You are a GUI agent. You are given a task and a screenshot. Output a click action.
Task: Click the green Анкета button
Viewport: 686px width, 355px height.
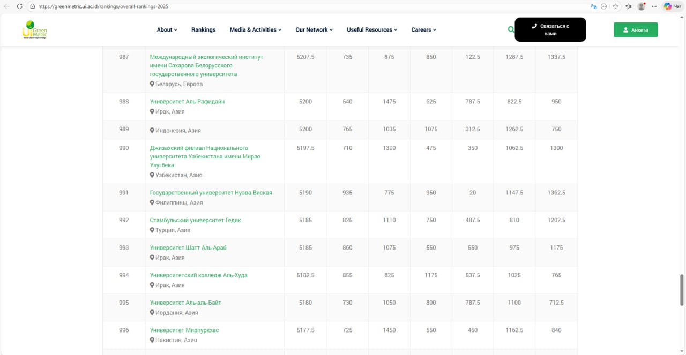(x=635, y=30)
